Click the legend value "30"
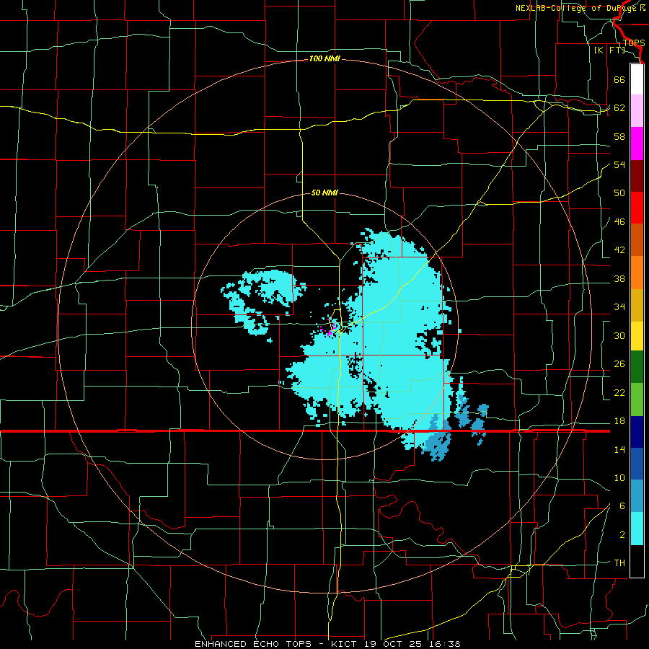Screen dimensions: 649x649 pyautogui.click(x=619, y=335)
